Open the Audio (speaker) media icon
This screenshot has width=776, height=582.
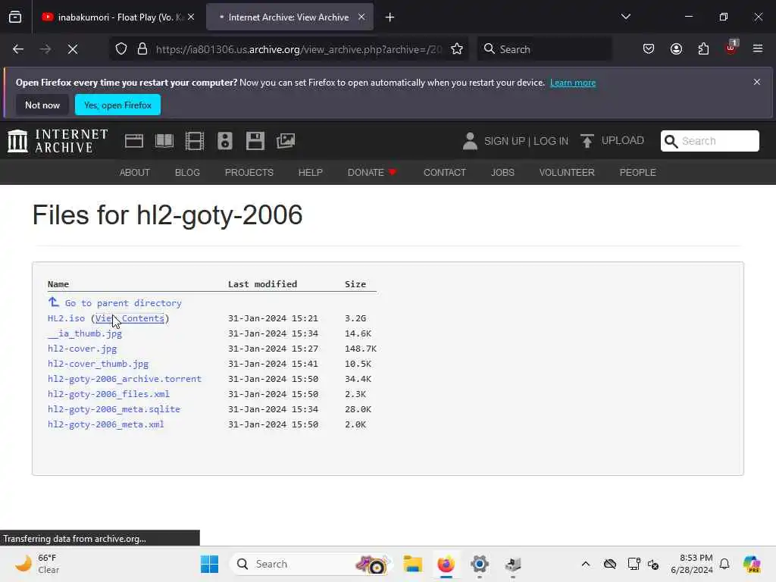pos(224,141)
